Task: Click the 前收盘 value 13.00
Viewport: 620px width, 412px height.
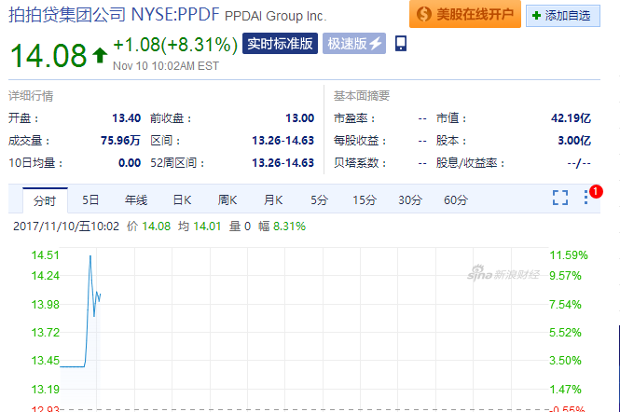Action: pyautogui.click(x=299, y=118)
